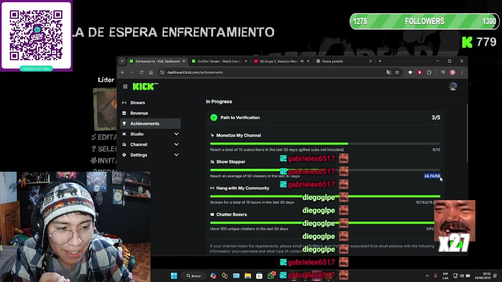Translate this page icon
Image resolution: width=502 pixels, height=282 pixels.
(389, 72)
